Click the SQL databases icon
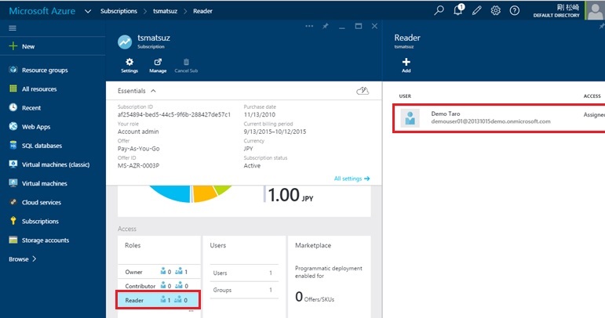Viewport: 605px width, 318px height. [13, 145]
